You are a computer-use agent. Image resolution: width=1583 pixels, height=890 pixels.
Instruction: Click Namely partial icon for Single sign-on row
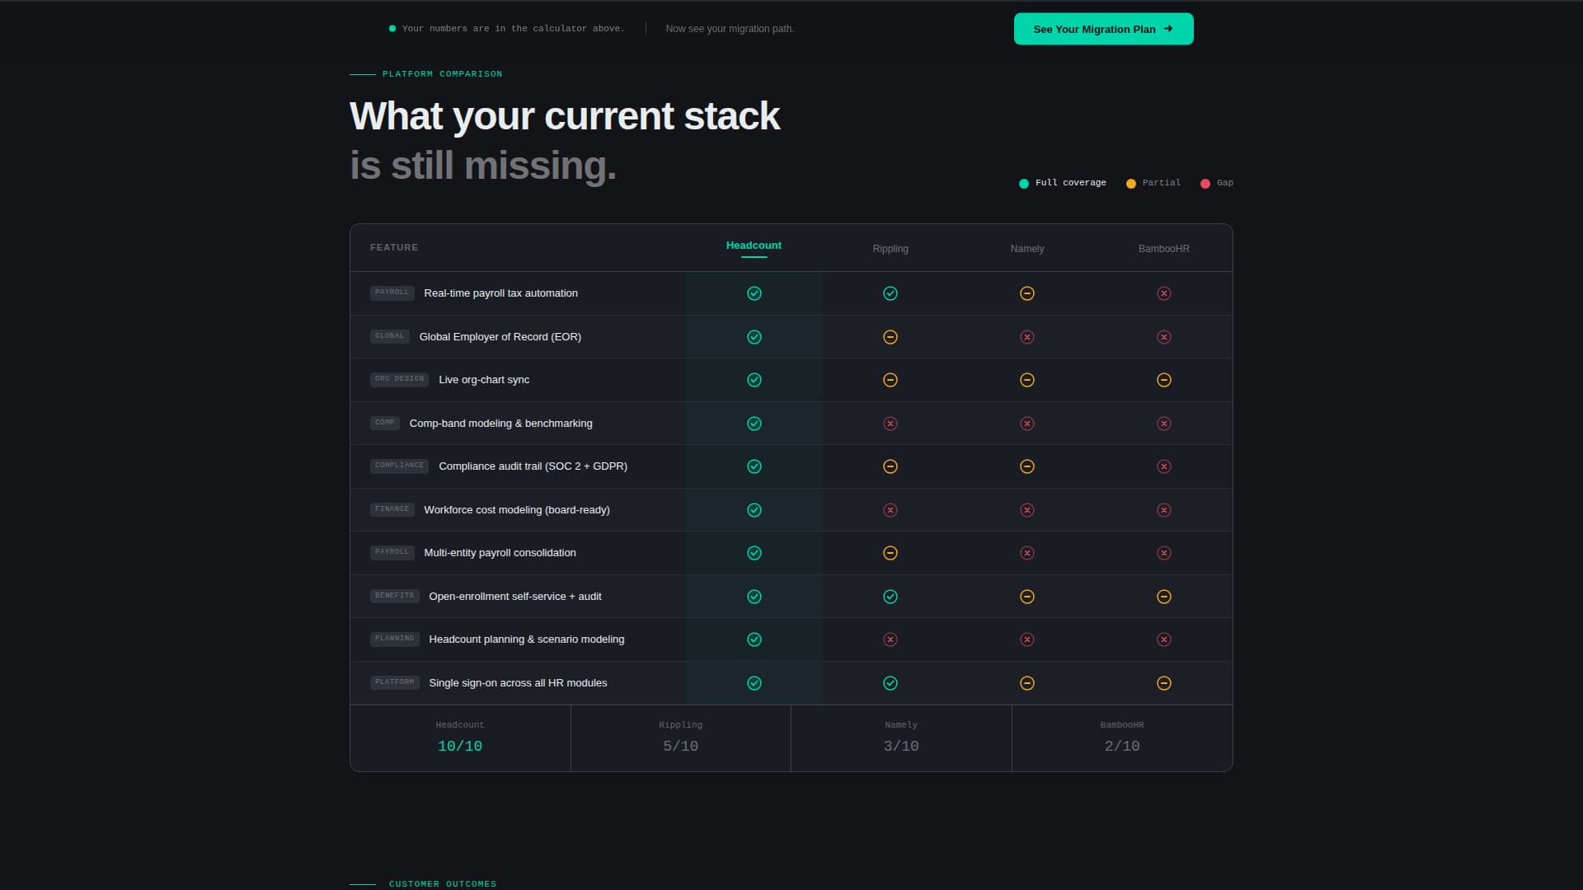[1027, 683]
